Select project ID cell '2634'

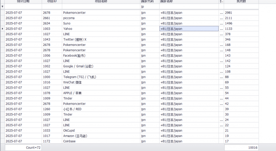pyautogui.click(x=52, y=23)
